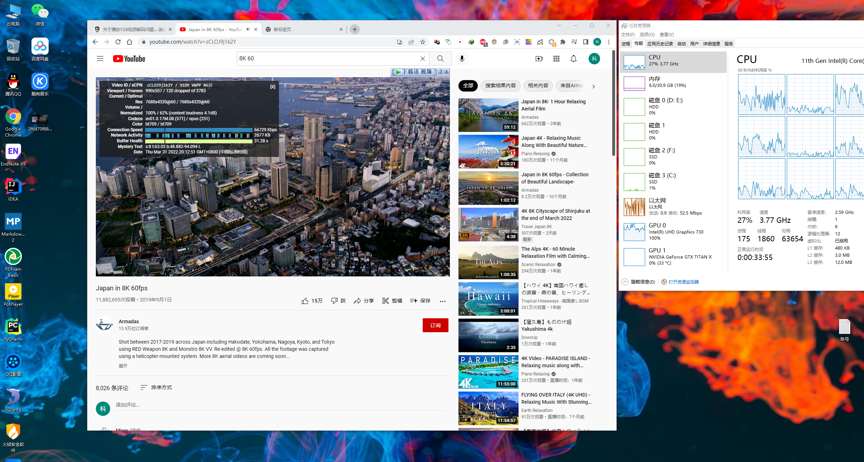Screen dimensions: 864x462
Task: Expand video description with 展开
Action: point(123,366)
